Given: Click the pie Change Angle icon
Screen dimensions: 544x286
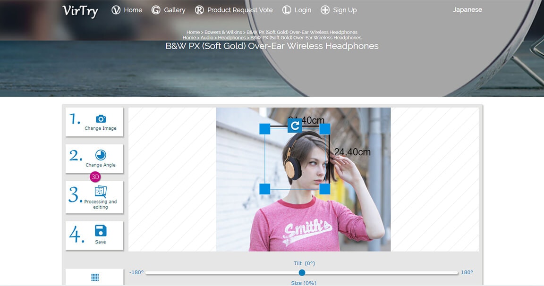Looking at the screenshot, I should 101,155.
